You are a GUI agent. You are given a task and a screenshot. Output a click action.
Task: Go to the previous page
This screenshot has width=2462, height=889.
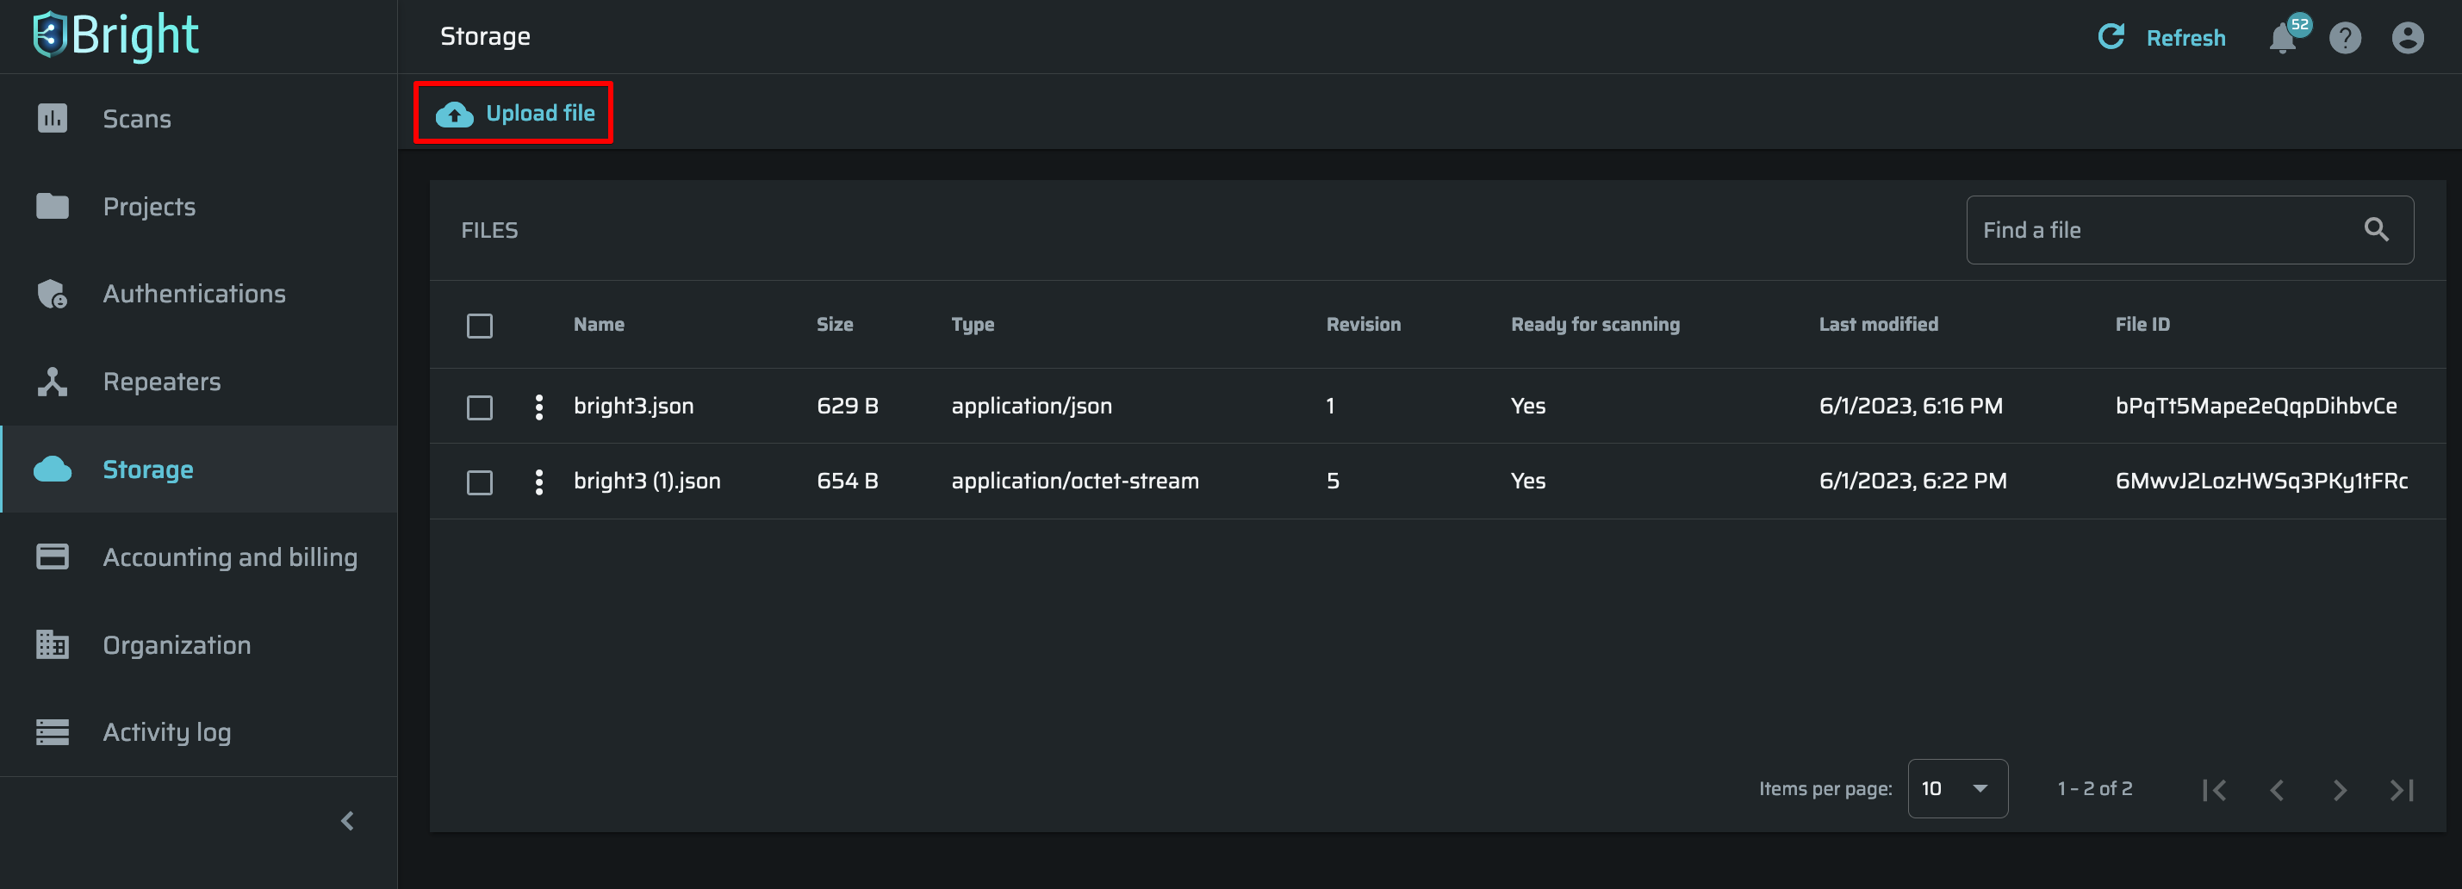pos(2277,790)
